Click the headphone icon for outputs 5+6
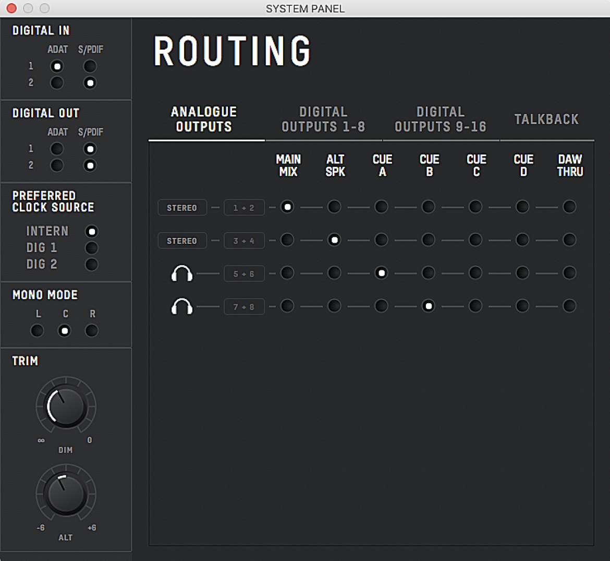This screenshot has height=561, width=610. 181,273
